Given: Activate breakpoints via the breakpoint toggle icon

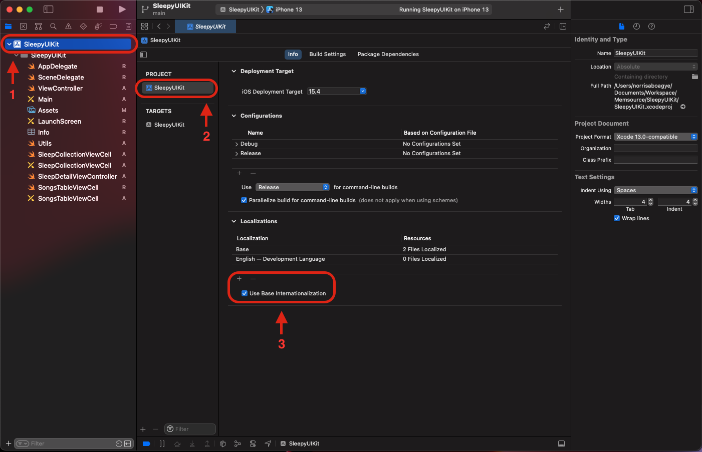Looking at the screenshot, I should (x=146, y=443).
